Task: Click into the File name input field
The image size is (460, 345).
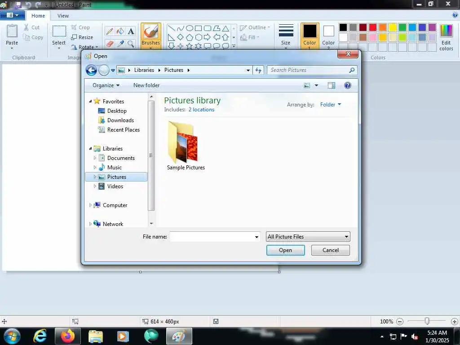Action: [x=212, y=237]
